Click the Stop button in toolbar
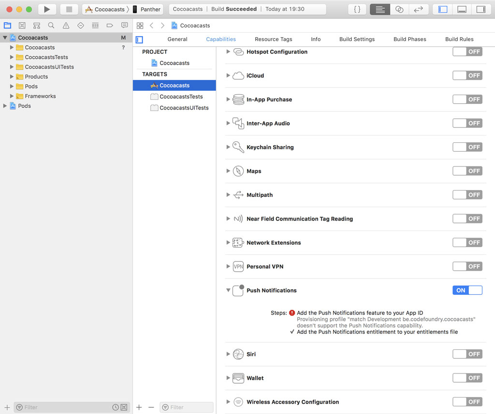 point(69,9)
